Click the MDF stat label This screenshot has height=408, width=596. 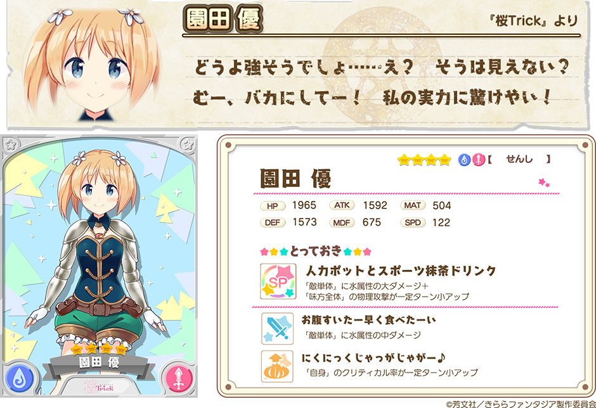tap(342, 222)
